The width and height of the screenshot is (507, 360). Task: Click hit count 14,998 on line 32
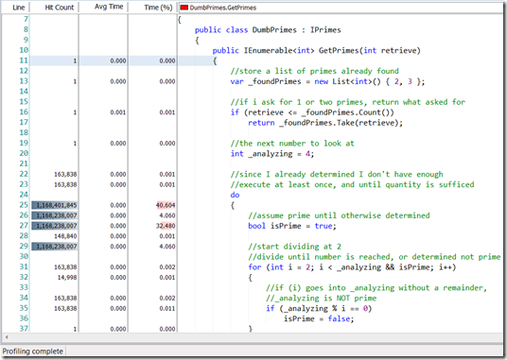coord(67,278)
